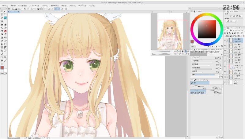
Task: Create a new layer folder
Action: (231, 36)
